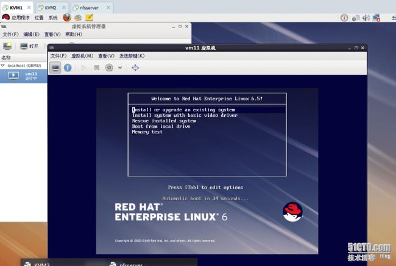The image size is (396, 266).
Task: Close the vm11 虚拟机 window
Action: point(362,48)
